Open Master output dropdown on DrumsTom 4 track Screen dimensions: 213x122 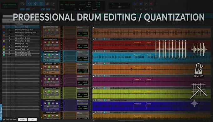82,89
